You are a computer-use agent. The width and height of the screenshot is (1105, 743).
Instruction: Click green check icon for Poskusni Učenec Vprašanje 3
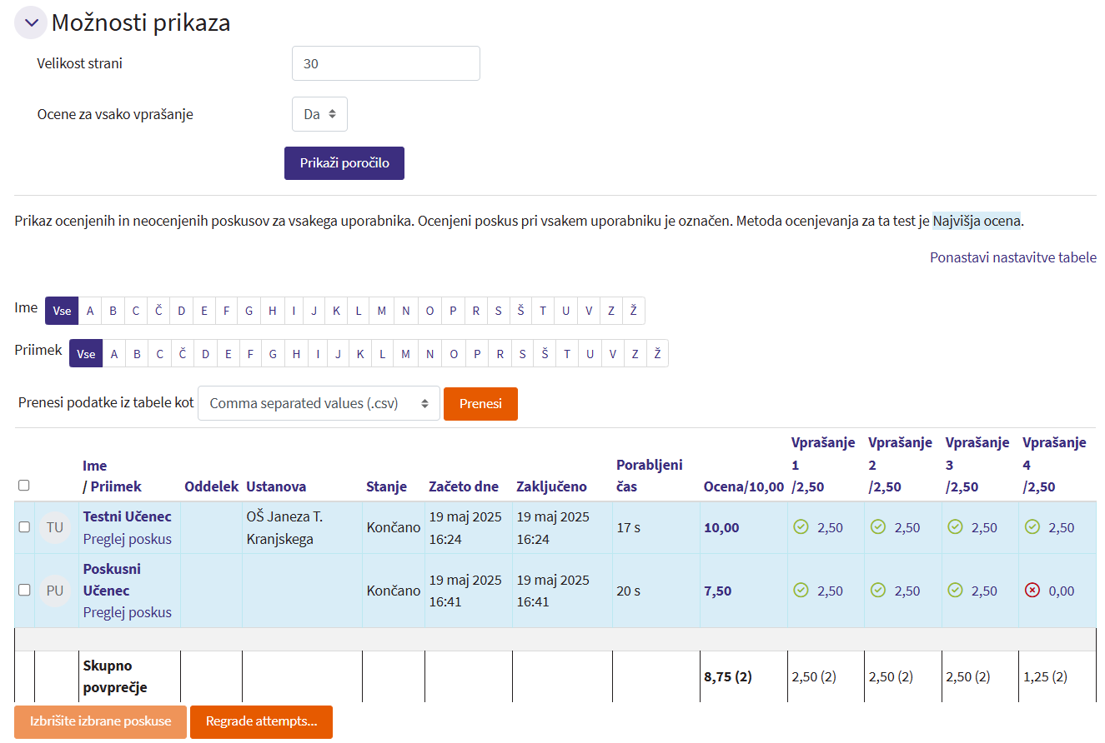(x=956, y=591)
